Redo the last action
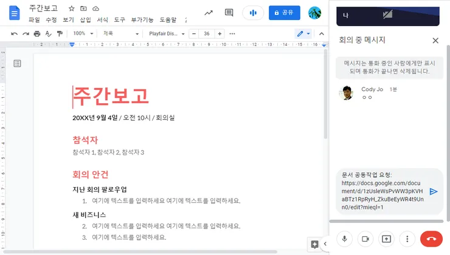Viewport: 450px width, 255px height. coord(26,34)
